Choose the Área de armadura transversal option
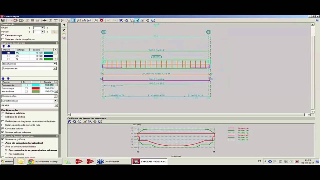This screenshot has width=320, height=180. (x=3, y=147)
